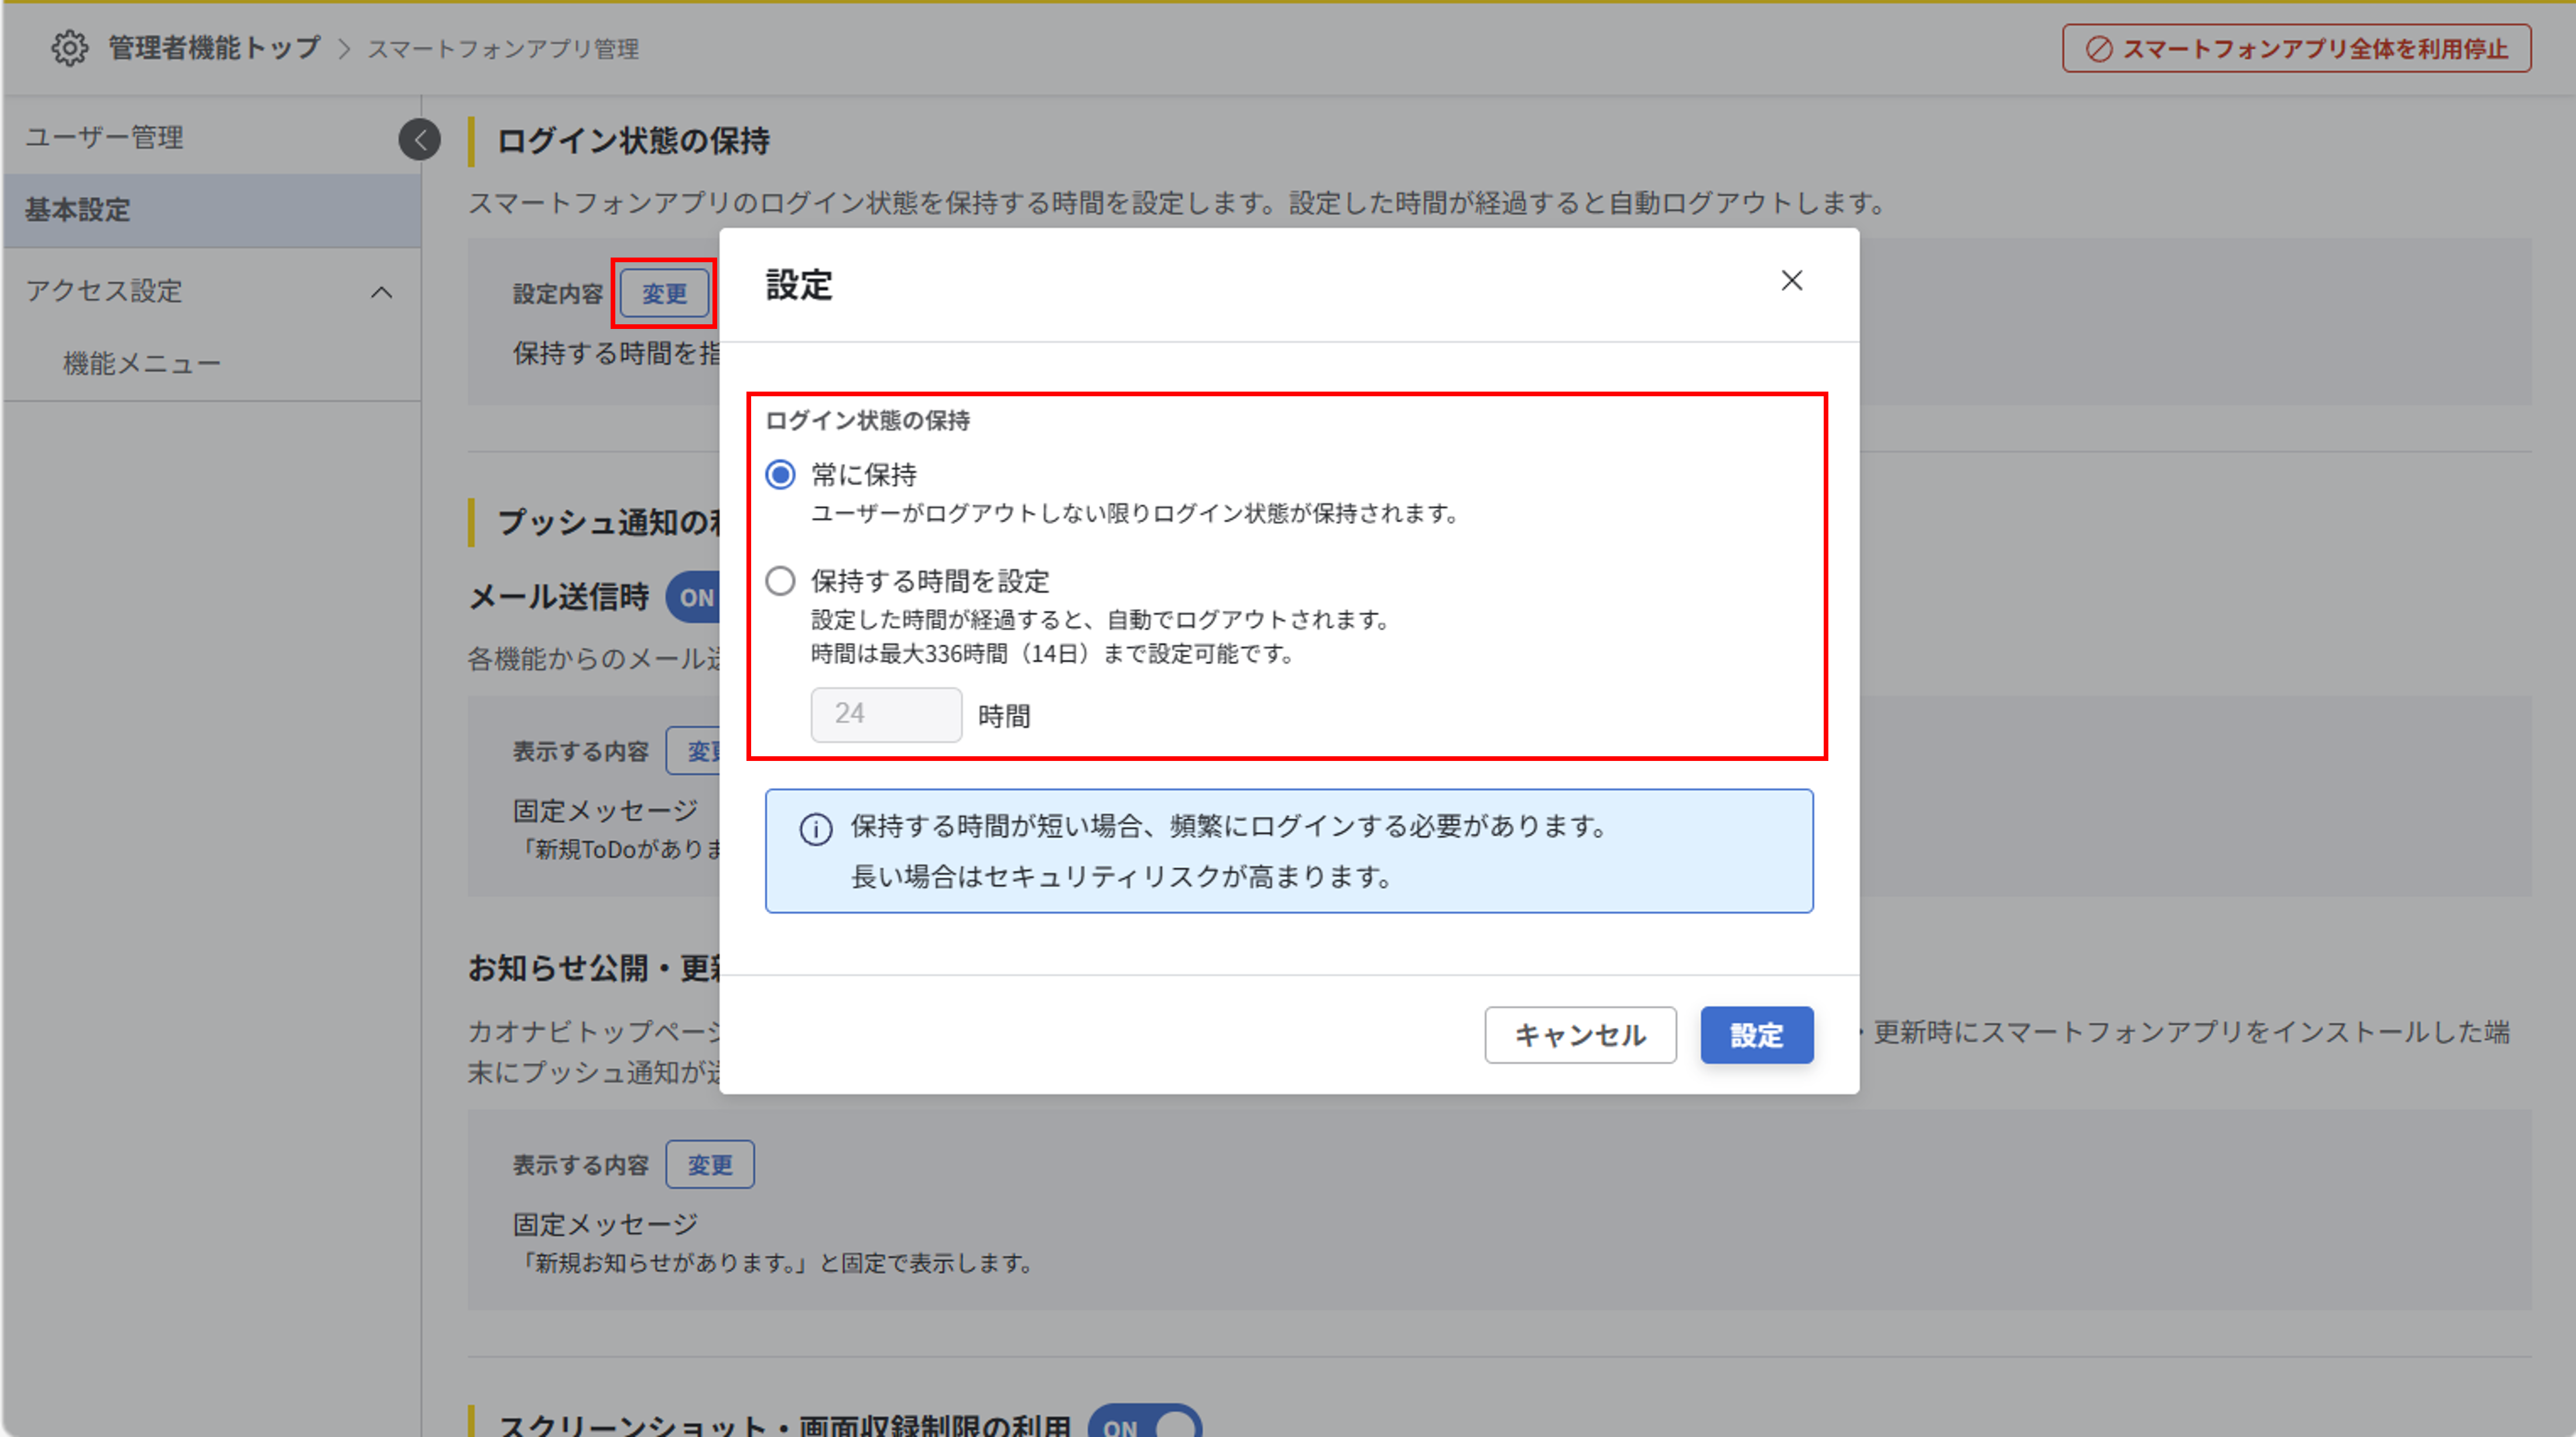Click the 「新規お知らせがあります。」 message text
The height and width of the screenshot is (1437, 2576).
pos(775,1263)
